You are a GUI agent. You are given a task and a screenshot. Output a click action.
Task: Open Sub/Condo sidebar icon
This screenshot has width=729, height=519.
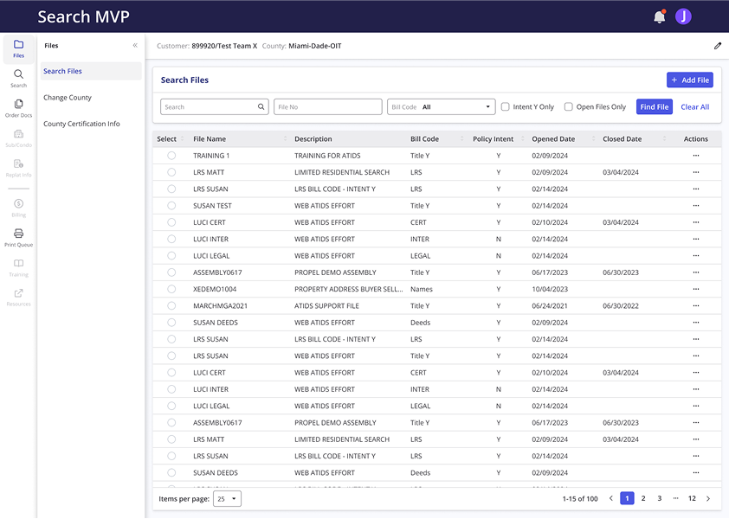[x=18, y=138]
